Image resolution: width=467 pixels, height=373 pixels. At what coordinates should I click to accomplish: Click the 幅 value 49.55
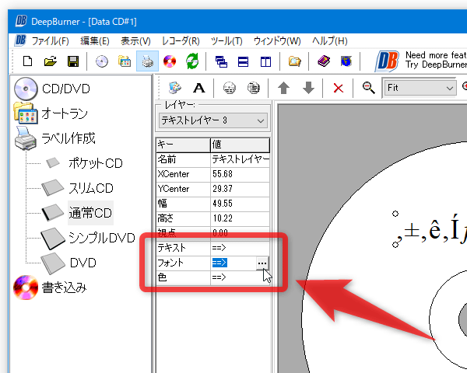coord(240,204)
